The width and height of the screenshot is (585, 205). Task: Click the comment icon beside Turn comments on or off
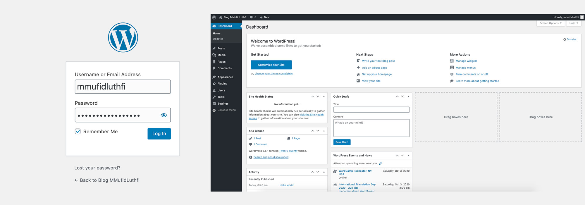point(452,74)
